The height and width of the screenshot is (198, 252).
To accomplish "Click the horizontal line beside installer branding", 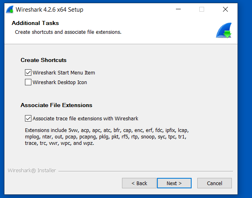I will tap(145, 171).
